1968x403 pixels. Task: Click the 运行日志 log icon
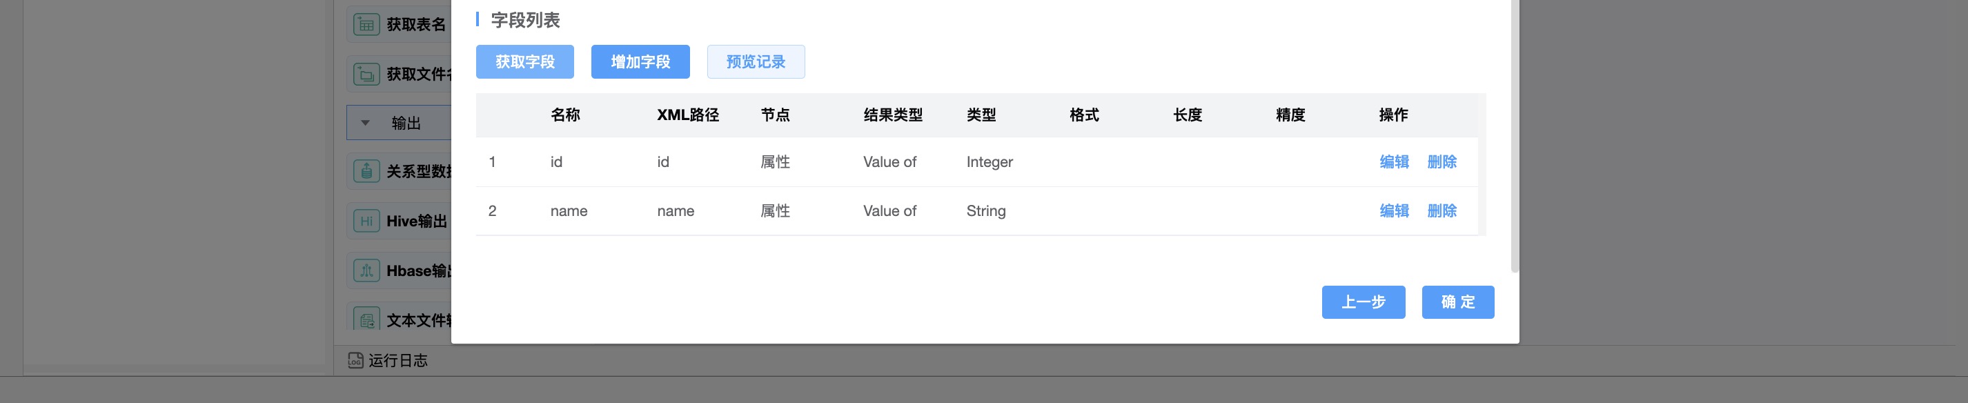point(355,360)
